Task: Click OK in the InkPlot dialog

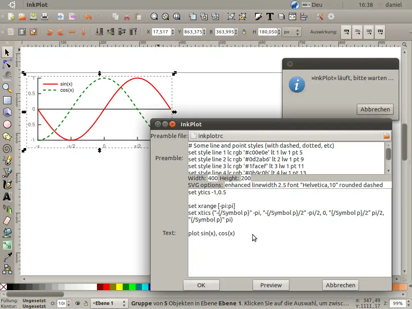Action: [x=201, y=285]
